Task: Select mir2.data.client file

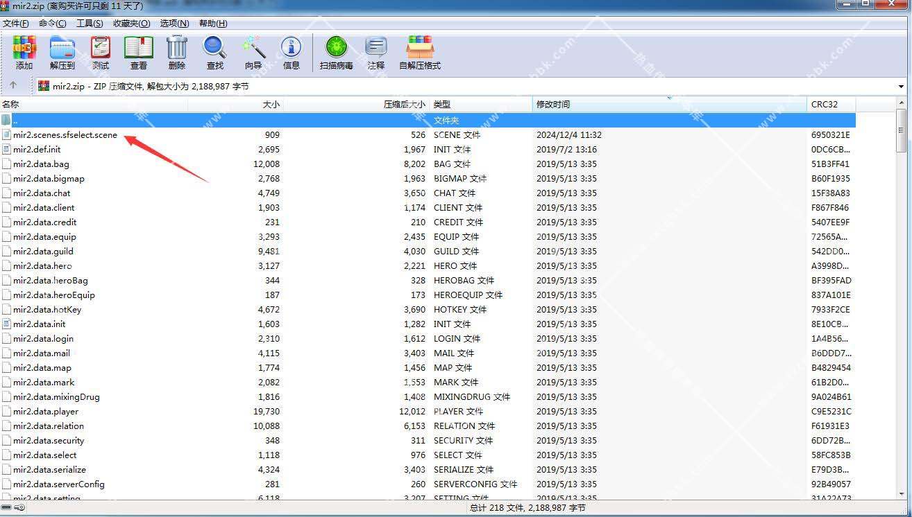Action: pyautogui.click(x=44, y=207)
